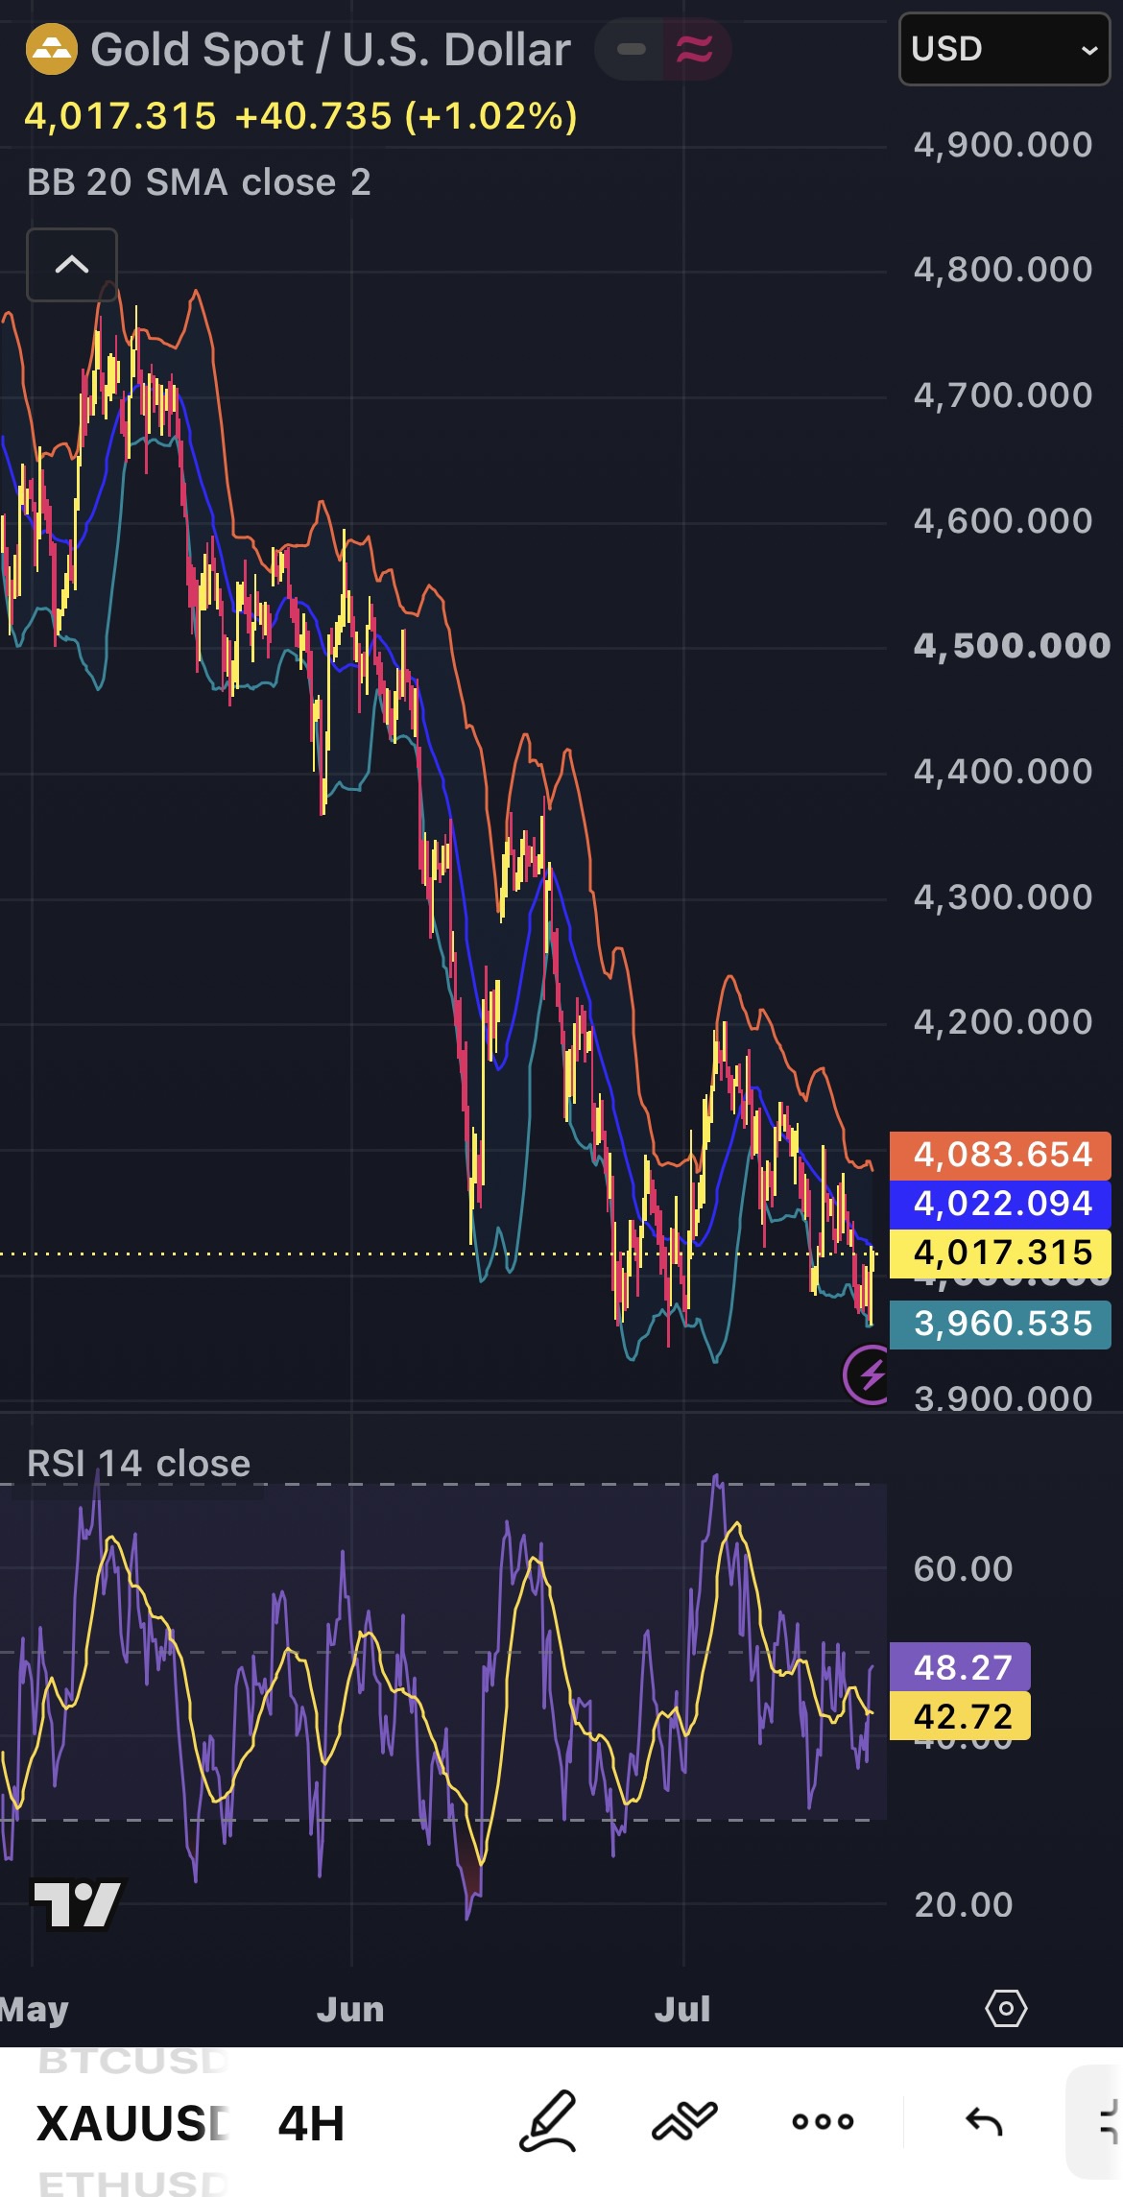The image size is (1123, 2197).
Task: Open the indicators icon in bottom toolbar
Action: pos(684,2121)
